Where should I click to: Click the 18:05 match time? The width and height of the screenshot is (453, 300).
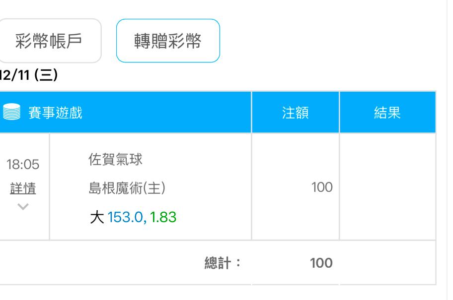pyautogui.click(x=23, y=164)
